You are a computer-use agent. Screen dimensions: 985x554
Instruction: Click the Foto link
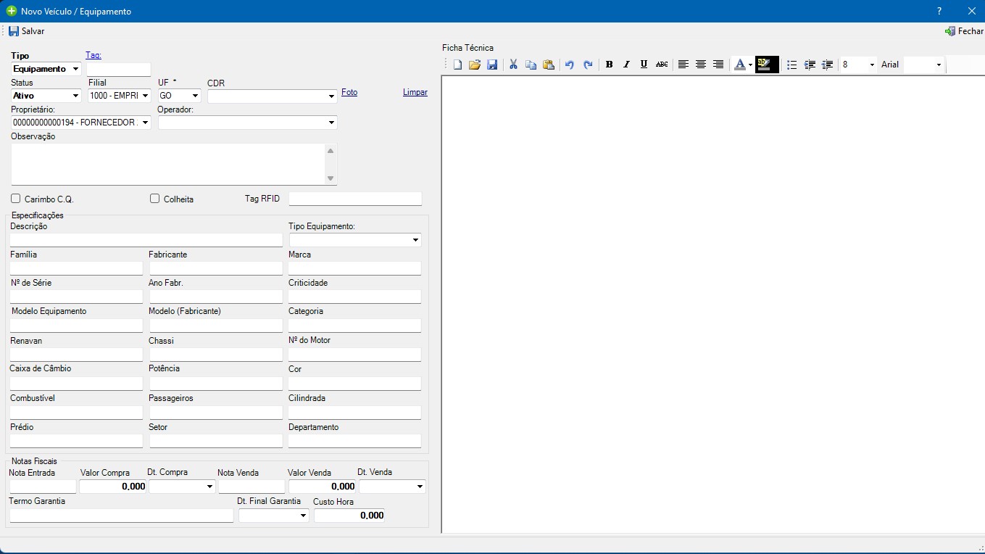point(349,92)
